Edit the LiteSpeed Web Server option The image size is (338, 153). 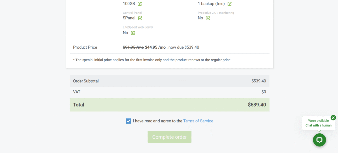(133, 33)
